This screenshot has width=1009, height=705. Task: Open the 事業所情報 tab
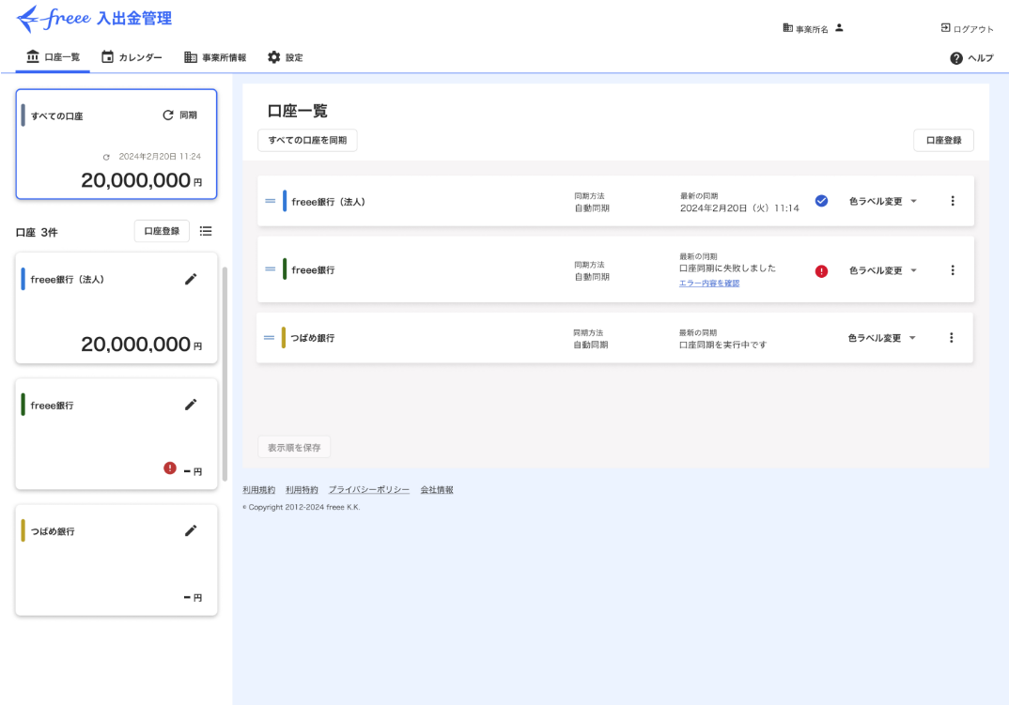[x=215, y=57]
